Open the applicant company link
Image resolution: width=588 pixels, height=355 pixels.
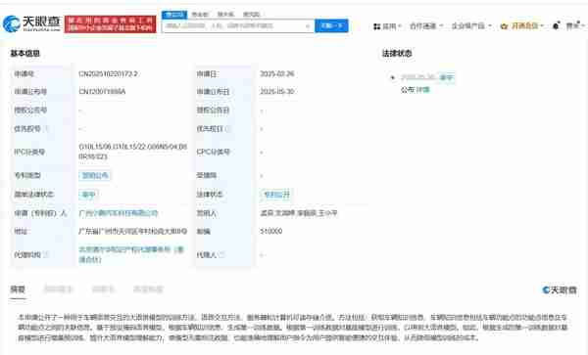[x=119, y=213]
